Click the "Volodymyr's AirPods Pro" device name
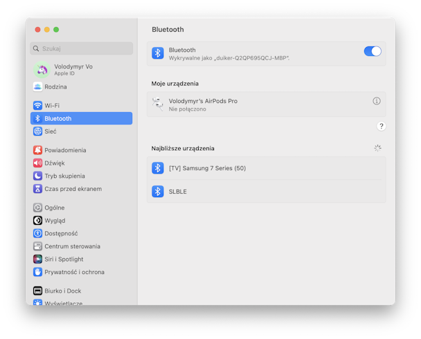The width and height of the screenshot is (421, 339). 203,101
